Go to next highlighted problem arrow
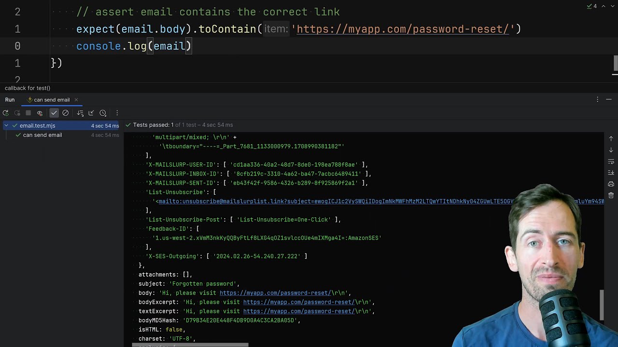 (x=612, y=6)
